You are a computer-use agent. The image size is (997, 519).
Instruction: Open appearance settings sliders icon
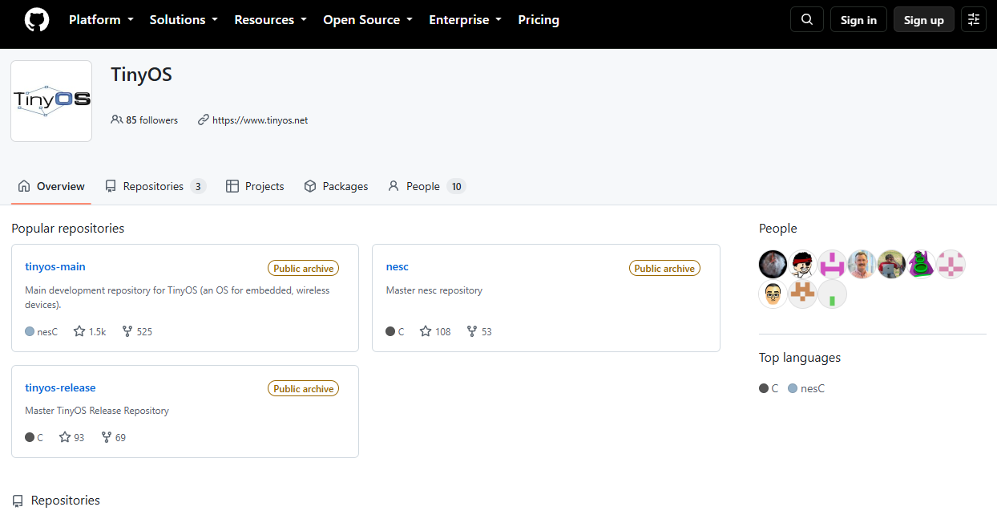tap(974, 20)
